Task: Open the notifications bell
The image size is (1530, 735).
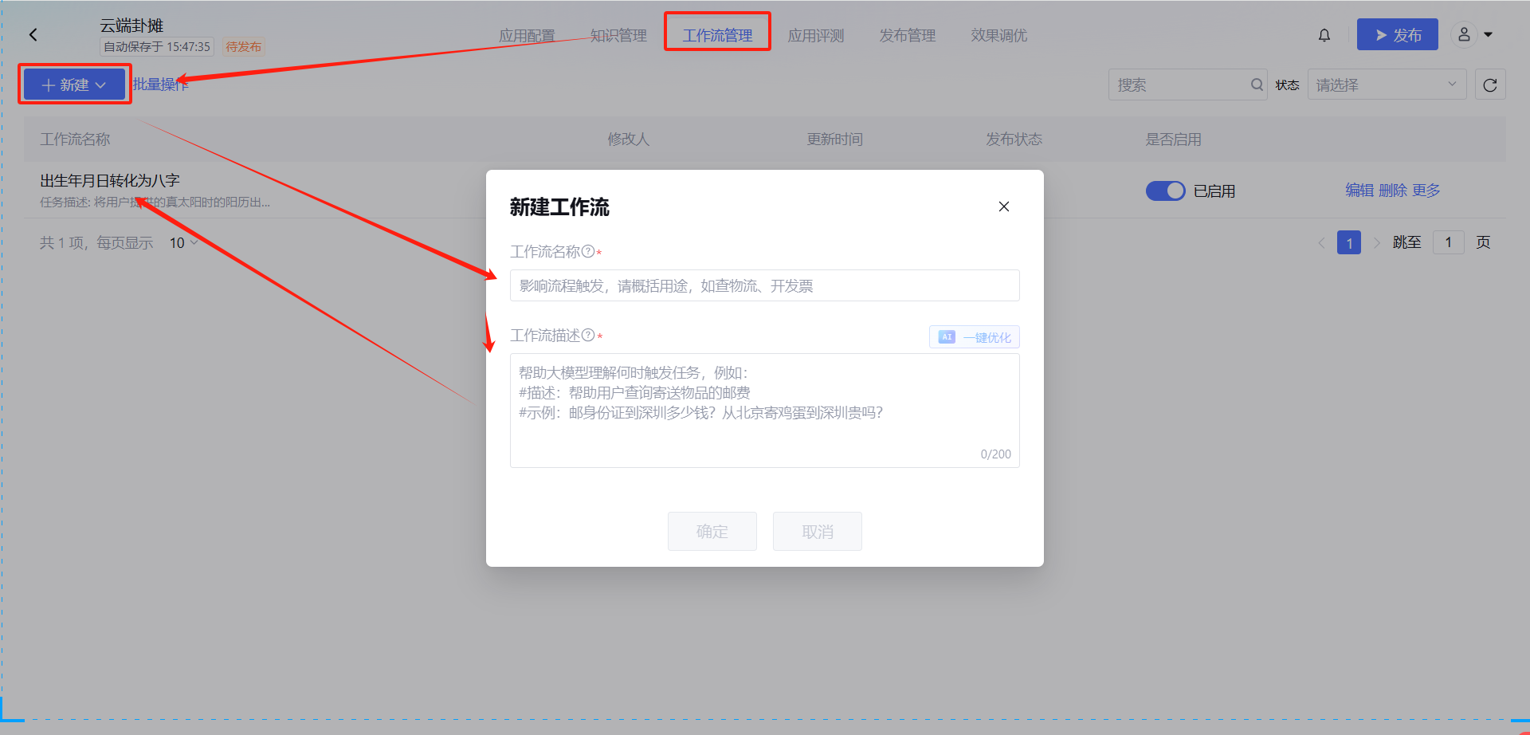Action: 1324,35
